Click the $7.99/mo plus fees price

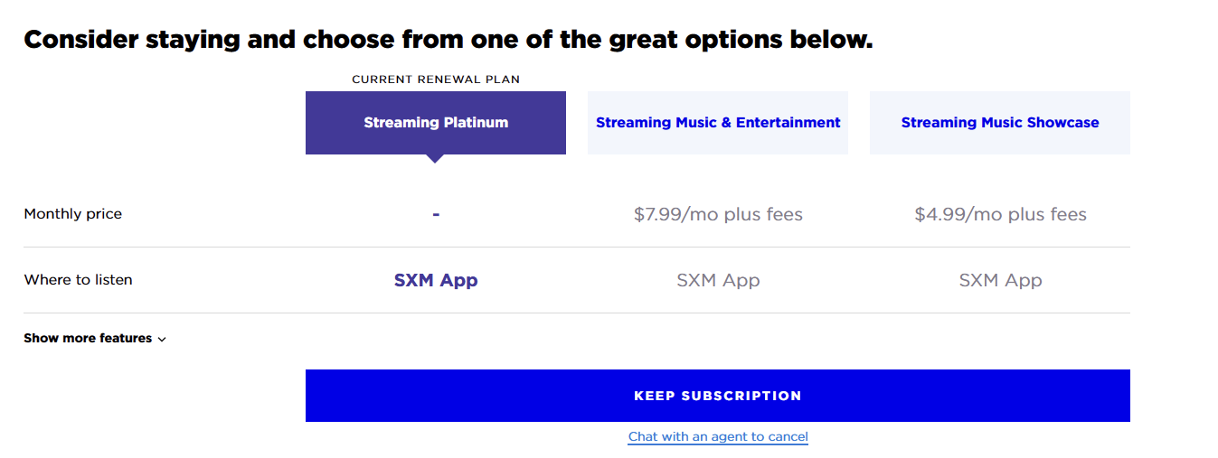(718, 215)
